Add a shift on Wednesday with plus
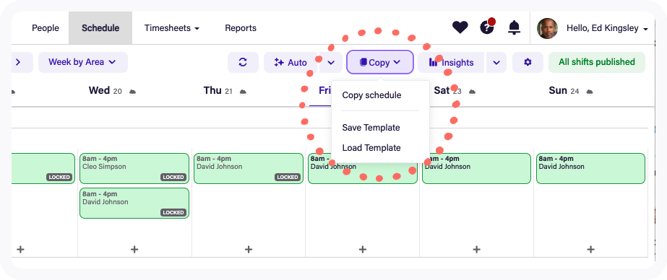 (x=134, y=250)
